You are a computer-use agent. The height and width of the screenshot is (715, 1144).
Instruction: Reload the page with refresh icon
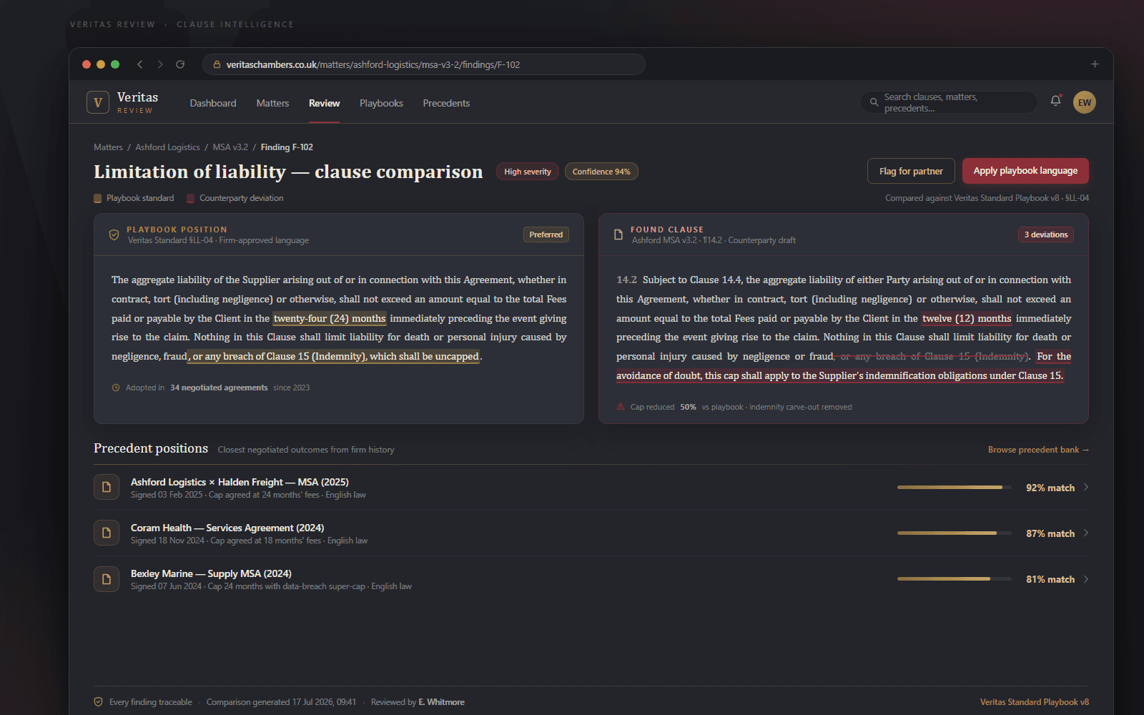(x=180, y=64)
